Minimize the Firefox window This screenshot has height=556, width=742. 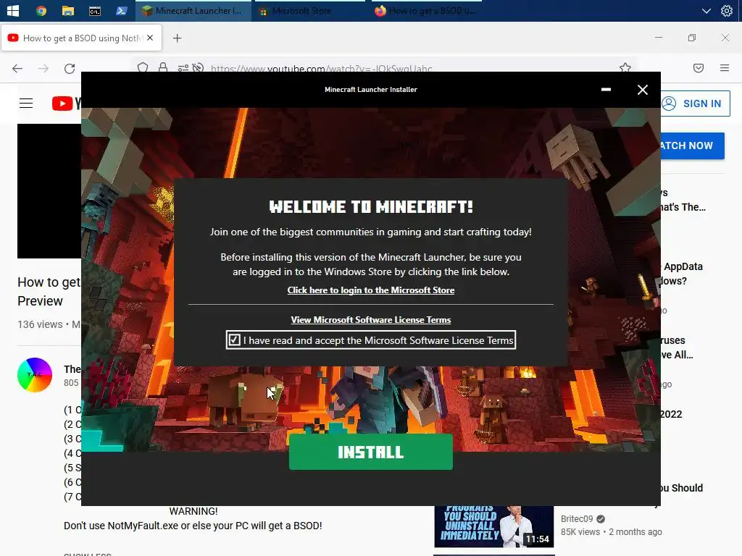(659, 38)
